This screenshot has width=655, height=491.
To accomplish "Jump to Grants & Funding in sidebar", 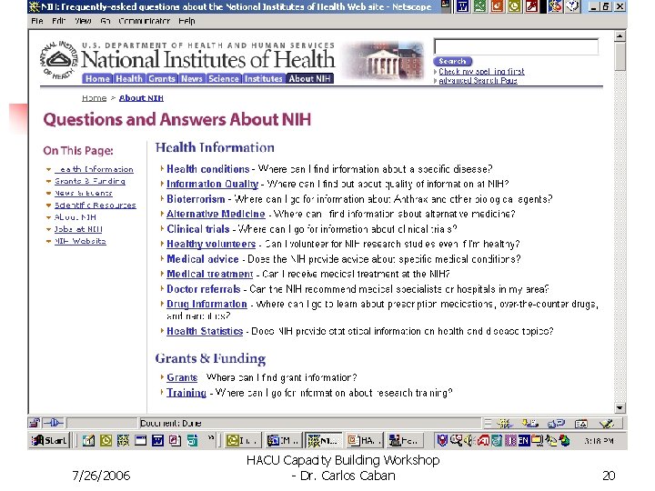I will 90,181.
